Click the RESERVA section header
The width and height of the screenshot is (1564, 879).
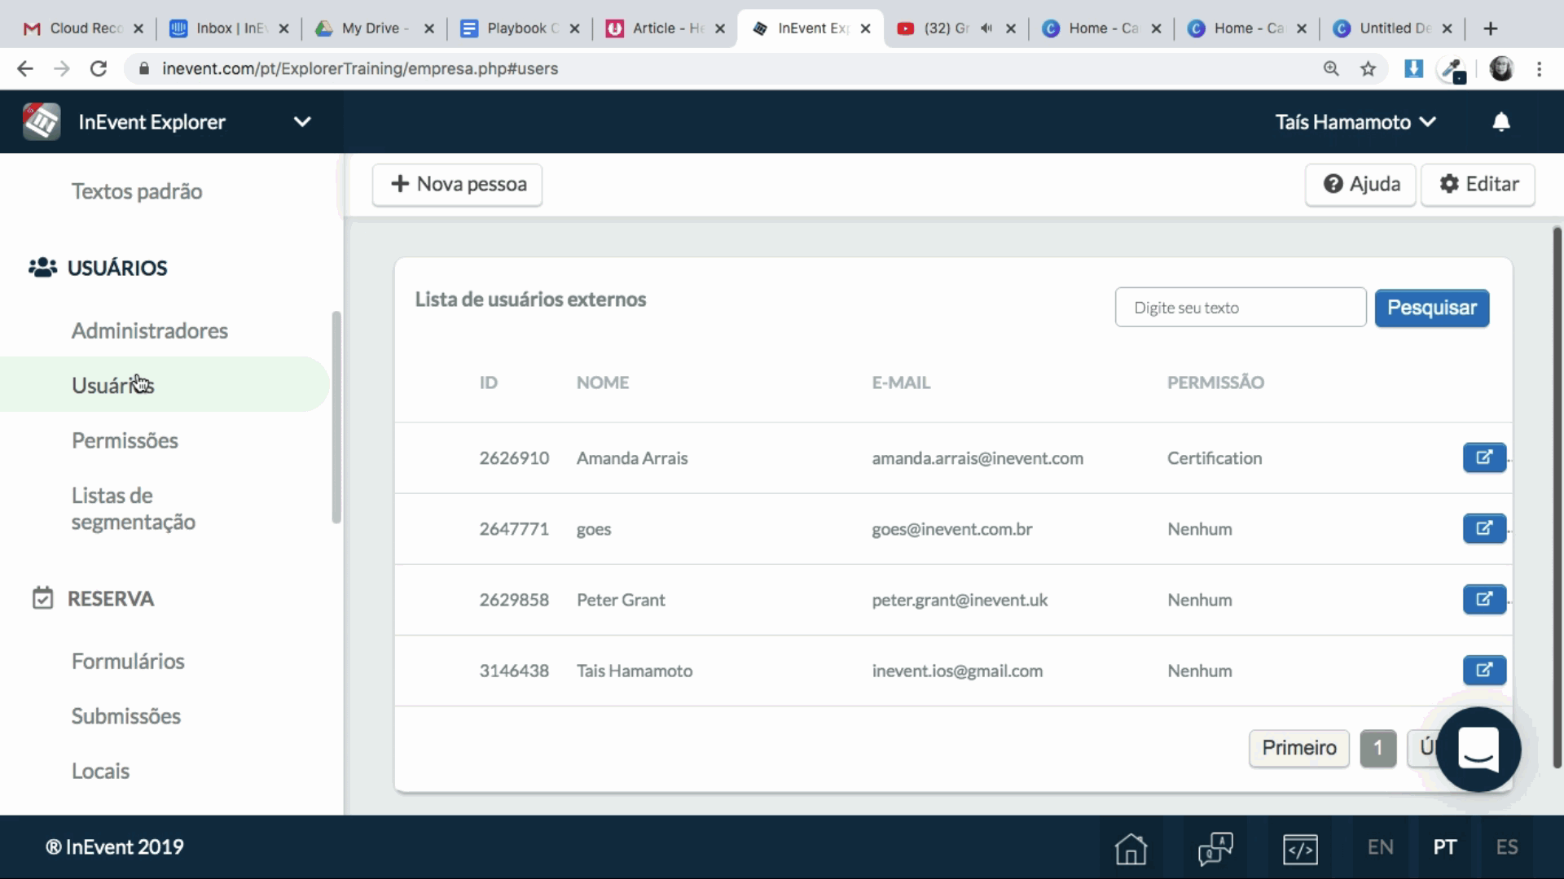click(x=92, y=599)
